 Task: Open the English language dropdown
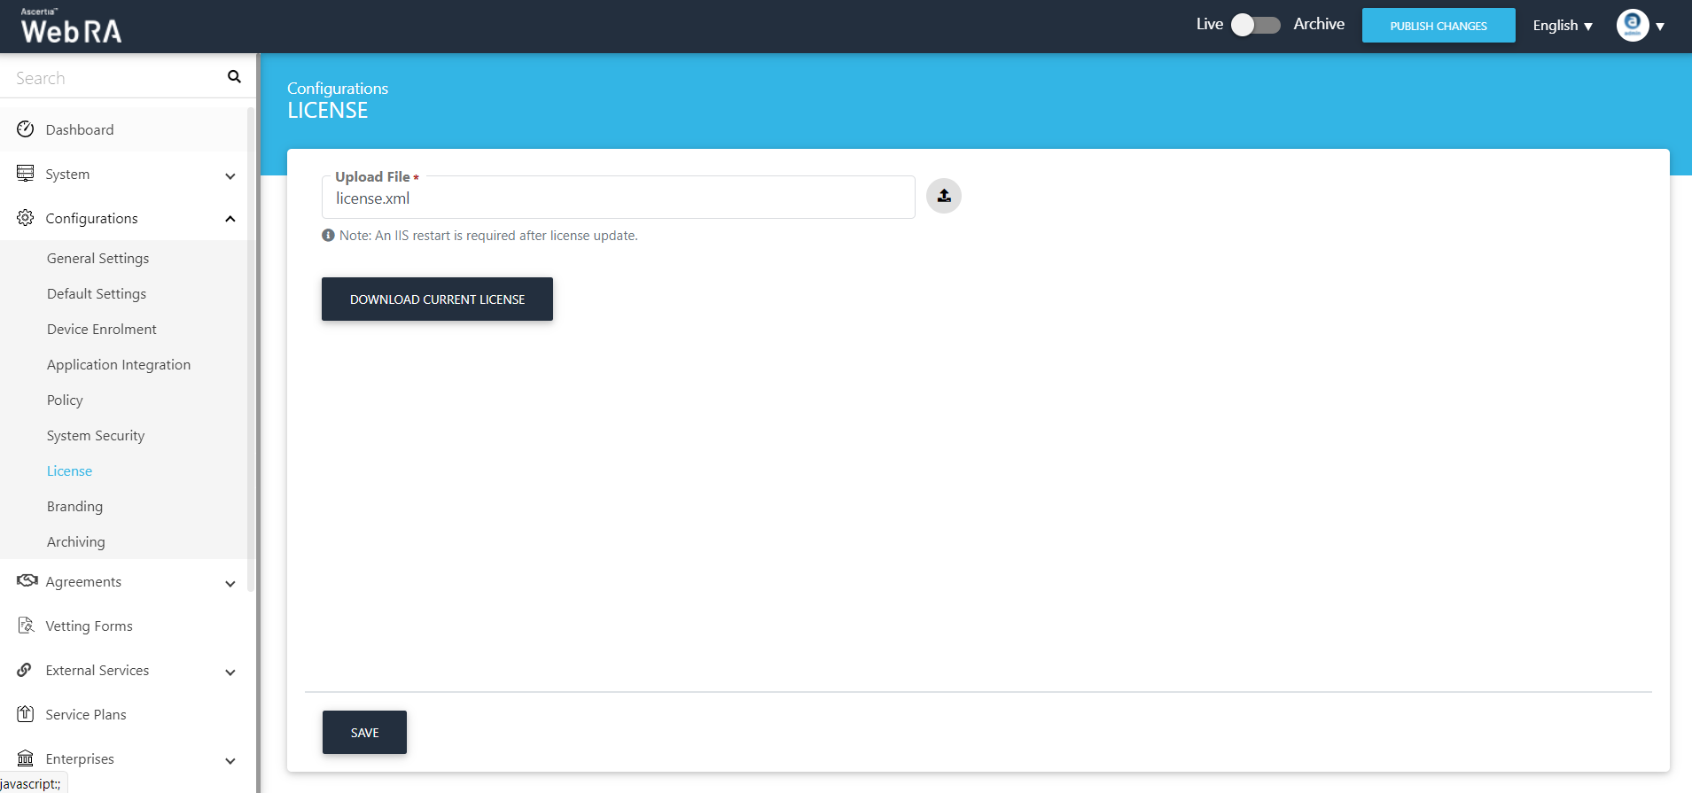point(1563,26)
